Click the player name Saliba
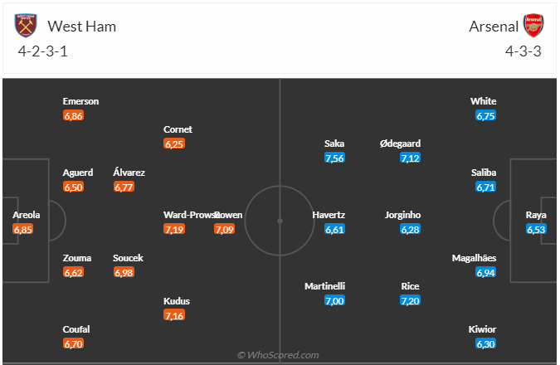560x365 pixels. (x=485, y=173)
